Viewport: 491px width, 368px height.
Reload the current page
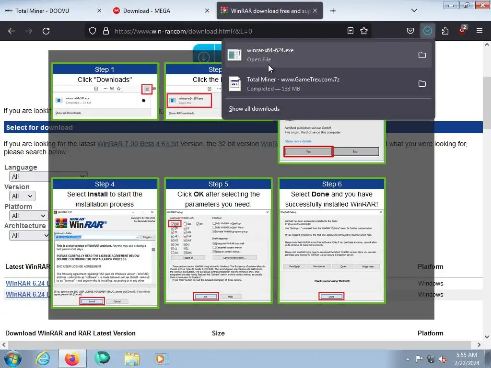[x=46, y=31]
